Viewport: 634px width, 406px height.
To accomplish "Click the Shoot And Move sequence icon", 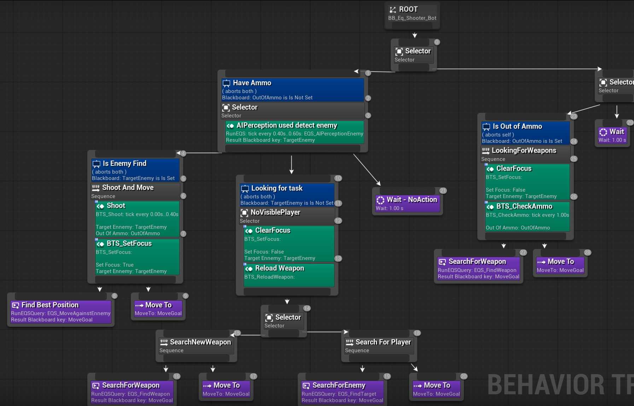I will click(x=96, y=188).
